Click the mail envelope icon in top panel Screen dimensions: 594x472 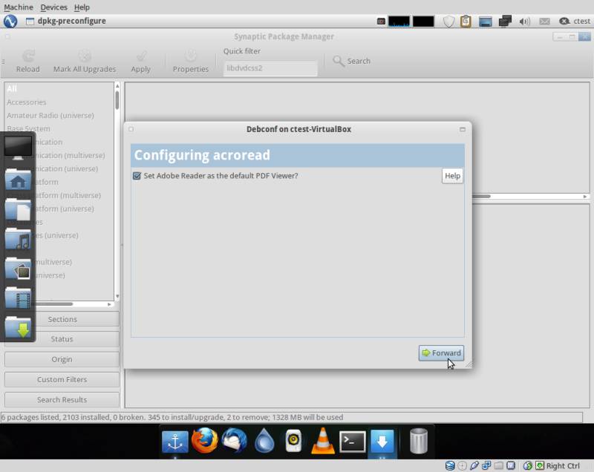point(544,22)
